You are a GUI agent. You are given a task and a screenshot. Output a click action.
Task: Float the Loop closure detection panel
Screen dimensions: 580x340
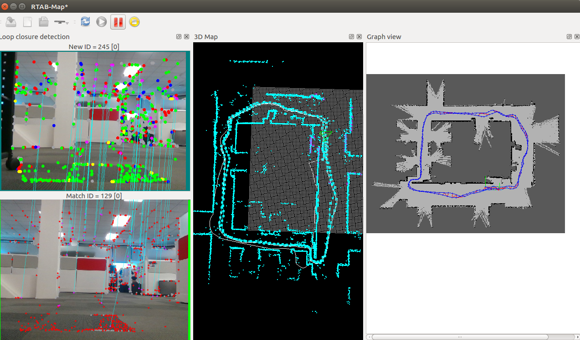[179, 37]
